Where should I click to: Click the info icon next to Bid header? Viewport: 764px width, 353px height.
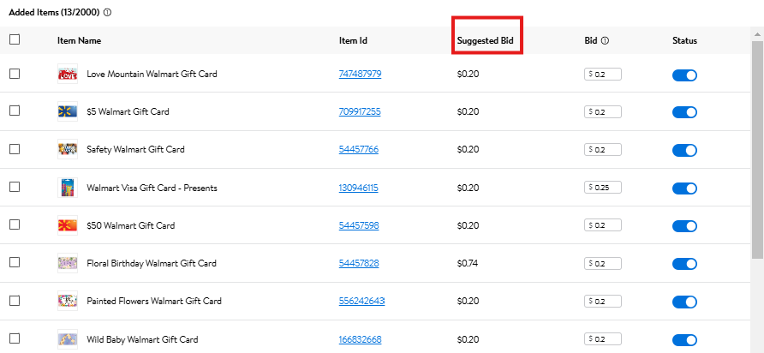click(x=605, y=40)
